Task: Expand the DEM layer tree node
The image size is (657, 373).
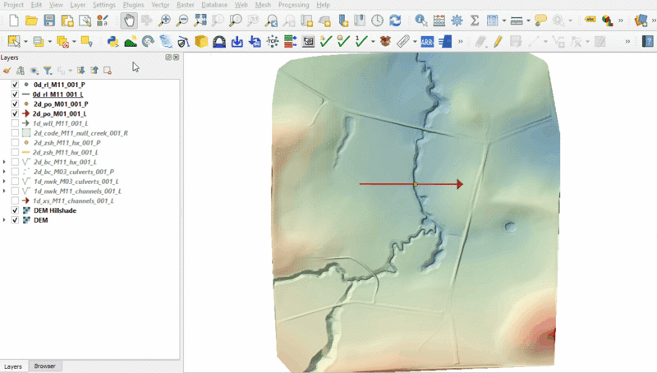Action: click(5, 220)
